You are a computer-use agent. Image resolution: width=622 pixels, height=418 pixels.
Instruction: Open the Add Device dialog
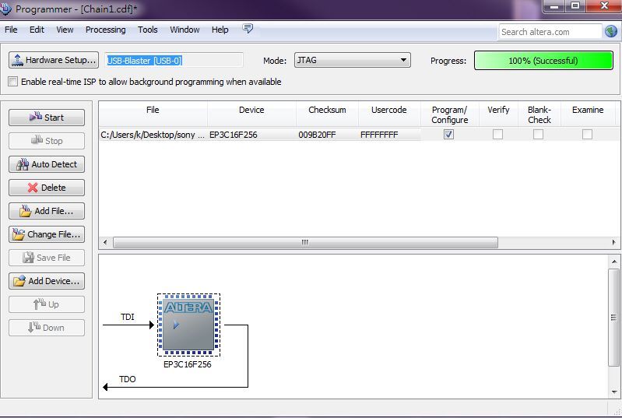47,281
